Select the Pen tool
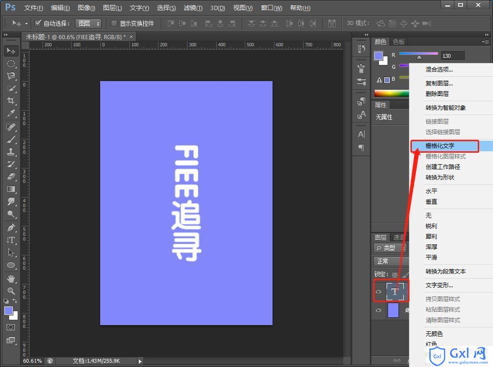The height and width of the screenshot is (367, 493). (x=11, y=227)
